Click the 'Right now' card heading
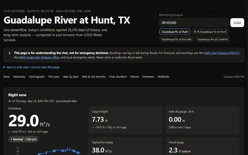 (17, 95)
